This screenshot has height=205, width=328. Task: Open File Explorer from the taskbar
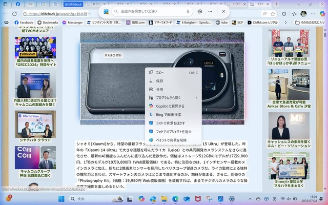pyautogui.click(x=164, y=199)
